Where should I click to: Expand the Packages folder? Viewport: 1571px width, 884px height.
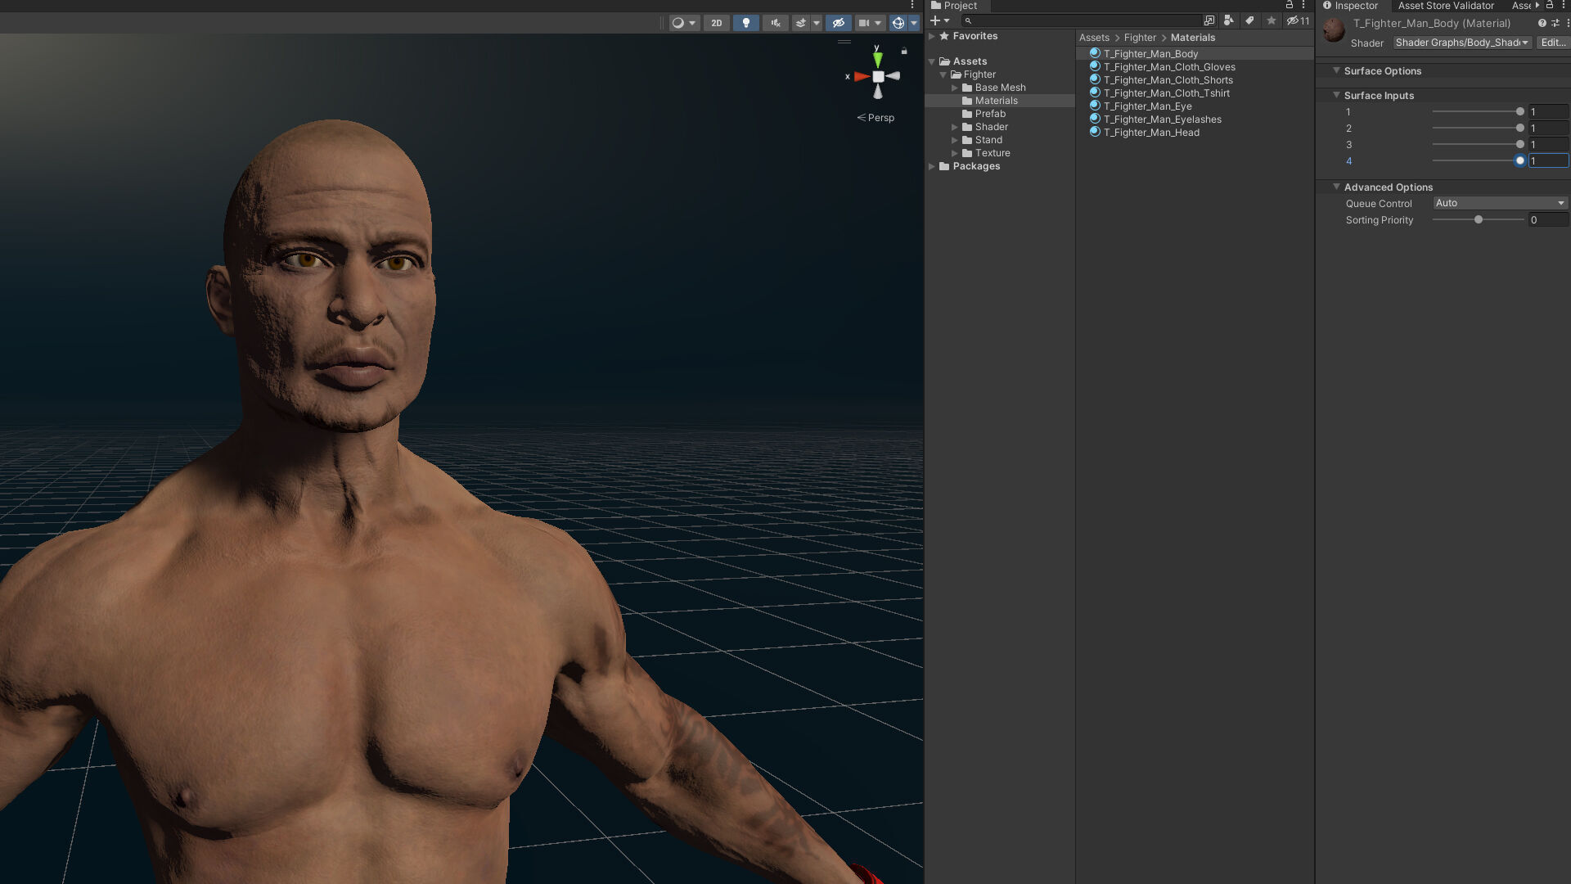point(931,166)
